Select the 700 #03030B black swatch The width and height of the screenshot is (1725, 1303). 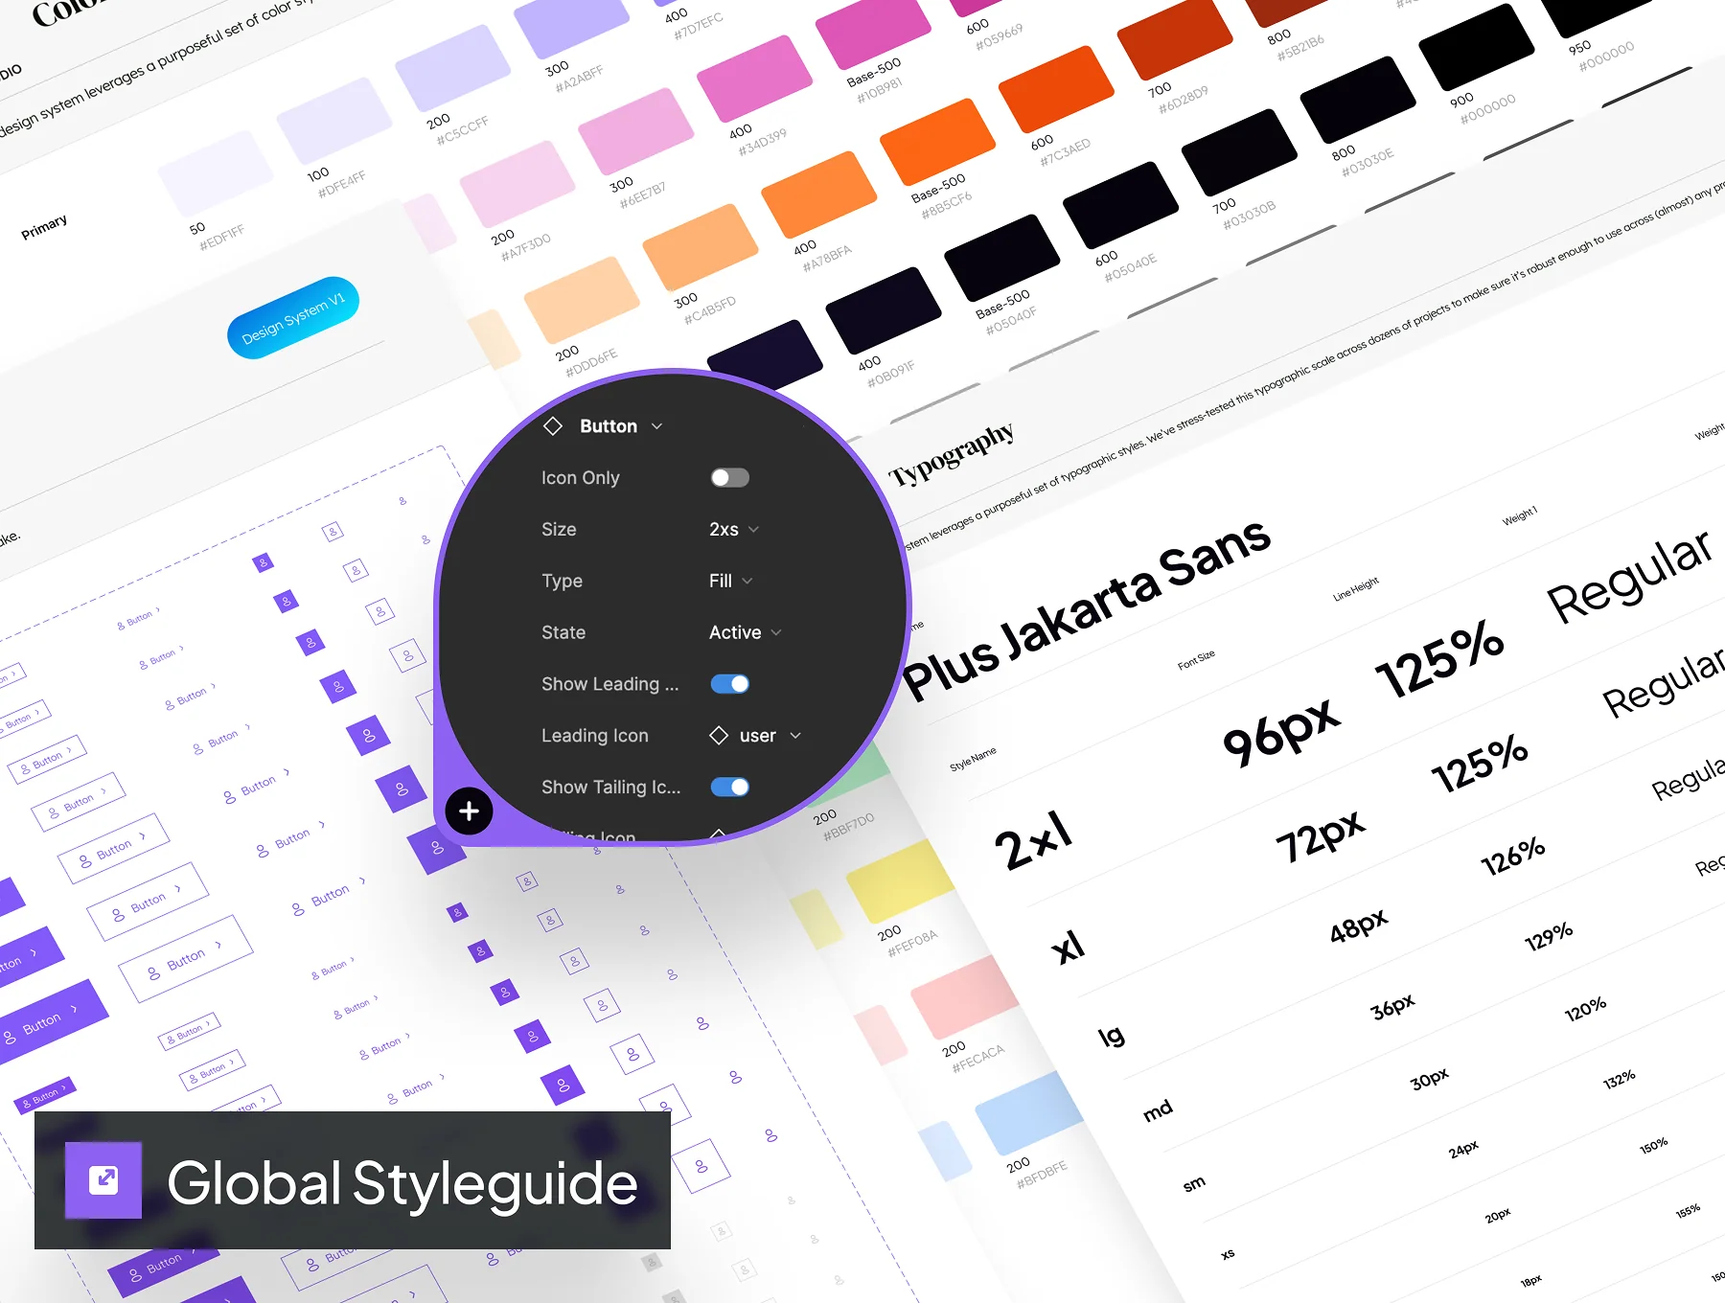point(1239,152)
